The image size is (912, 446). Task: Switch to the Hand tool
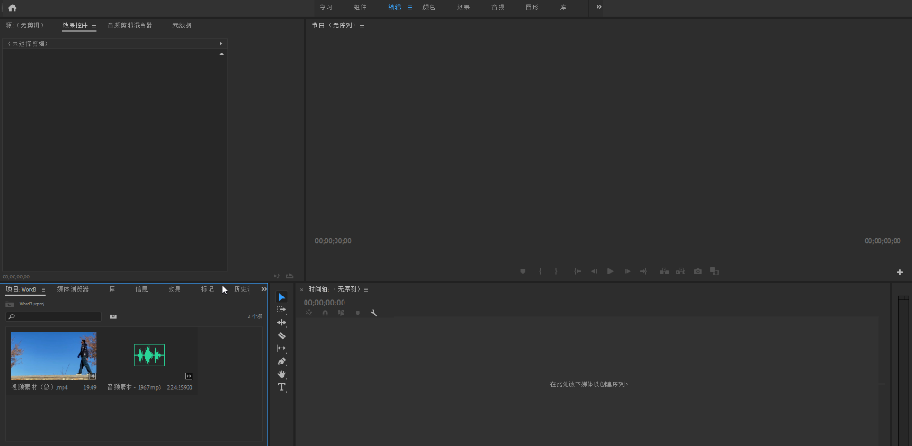point(281,373)
